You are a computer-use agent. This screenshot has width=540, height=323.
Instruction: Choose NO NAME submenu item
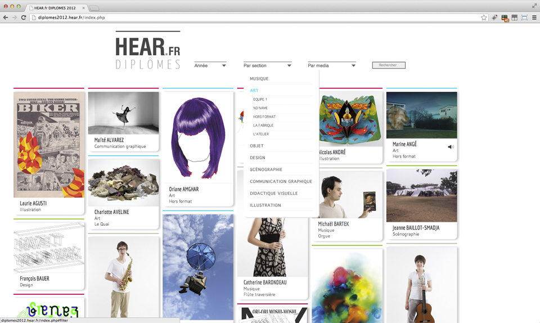tap(260, 108)
